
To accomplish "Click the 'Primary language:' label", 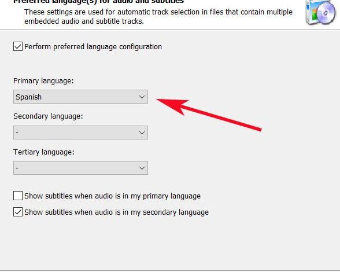I will click(x=43, y=81).
